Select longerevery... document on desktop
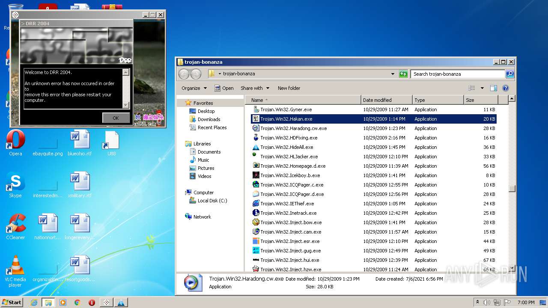The width and height of the screenshot is (548, 308). click(80, 227)
